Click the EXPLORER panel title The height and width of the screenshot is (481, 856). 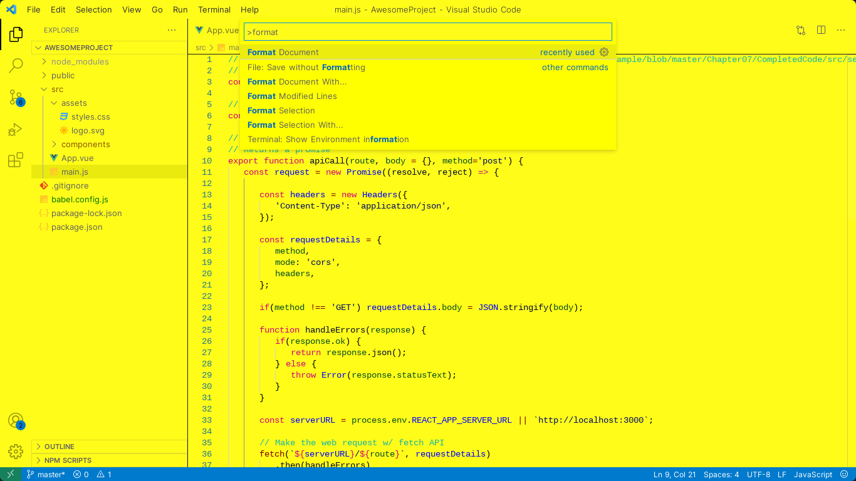(61, 30)
